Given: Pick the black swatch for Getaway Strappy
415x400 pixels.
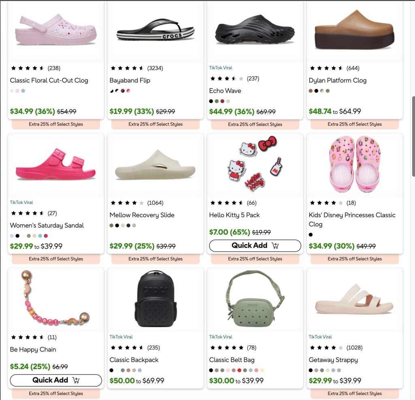Looking at the screenshot, I should coord(310,370).
